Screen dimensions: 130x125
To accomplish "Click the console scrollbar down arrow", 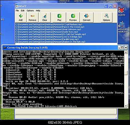I will coord(126,106).
